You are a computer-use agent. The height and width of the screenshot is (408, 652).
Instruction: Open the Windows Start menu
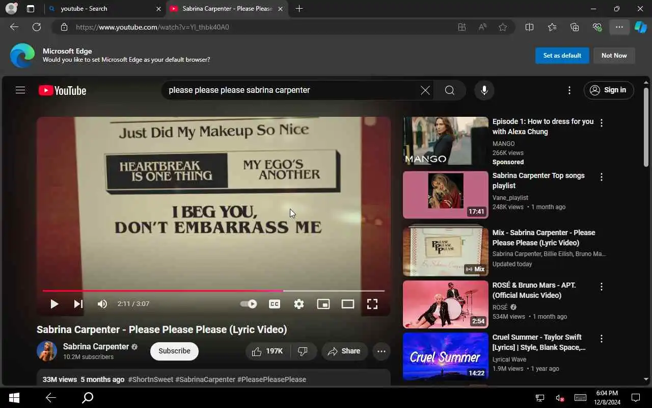[x=14, y=398]
